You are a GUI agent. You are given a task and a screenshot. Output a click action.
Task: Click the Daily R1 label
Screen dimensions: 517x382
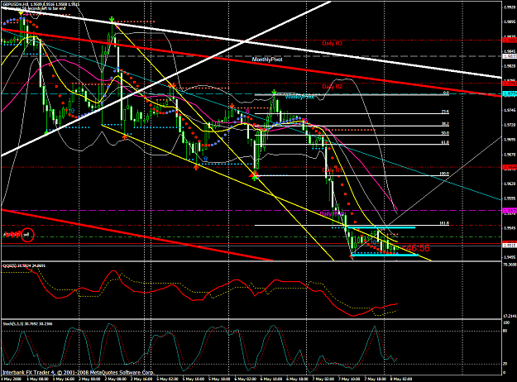coord(332,170)
